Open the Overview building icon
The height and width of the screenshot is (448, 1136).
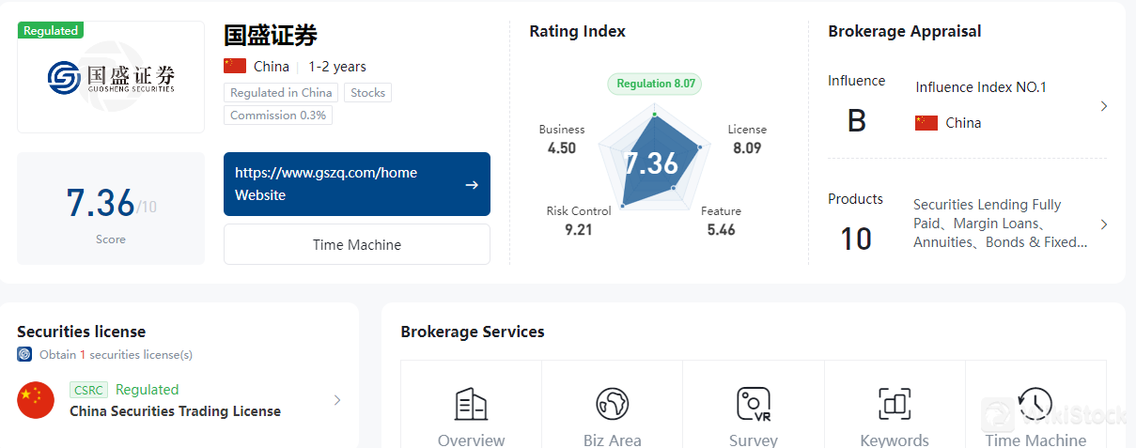pyautogui.click(x=471, y=404)
